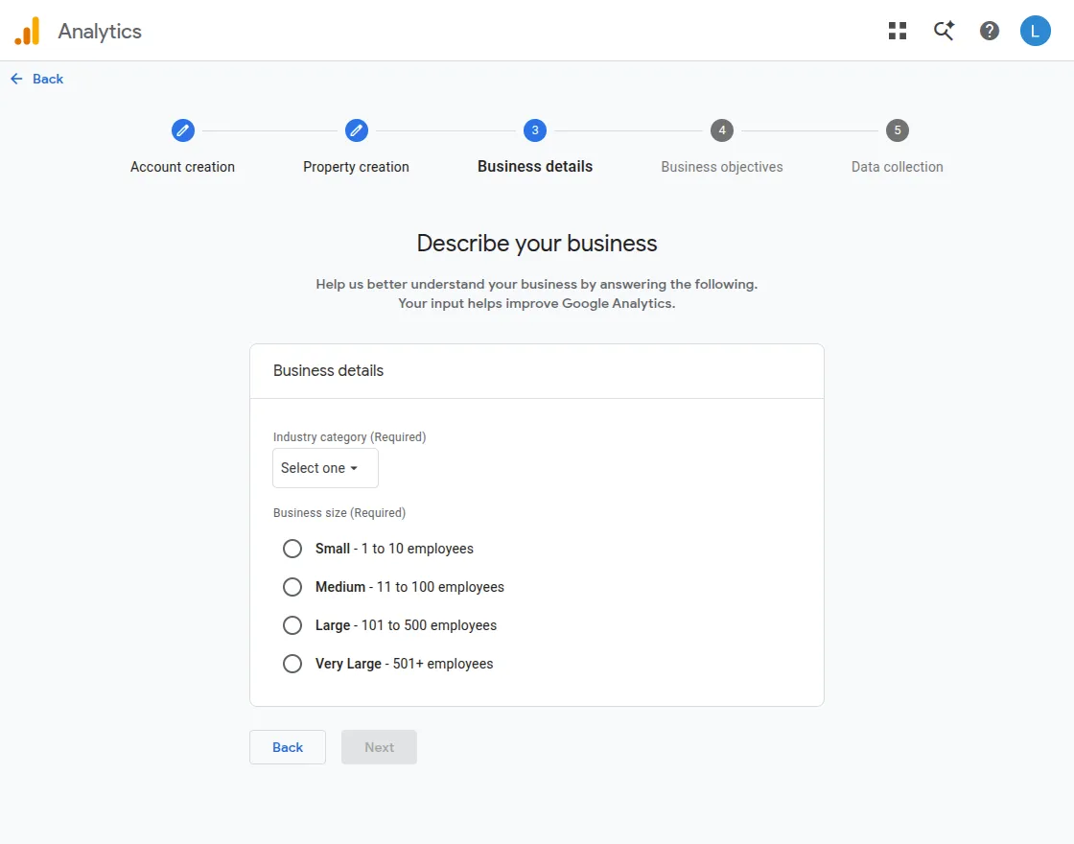The height and width of the screenshot is (844, 1074).
Task: Open the help question mark icon
Action: [989, 31]
